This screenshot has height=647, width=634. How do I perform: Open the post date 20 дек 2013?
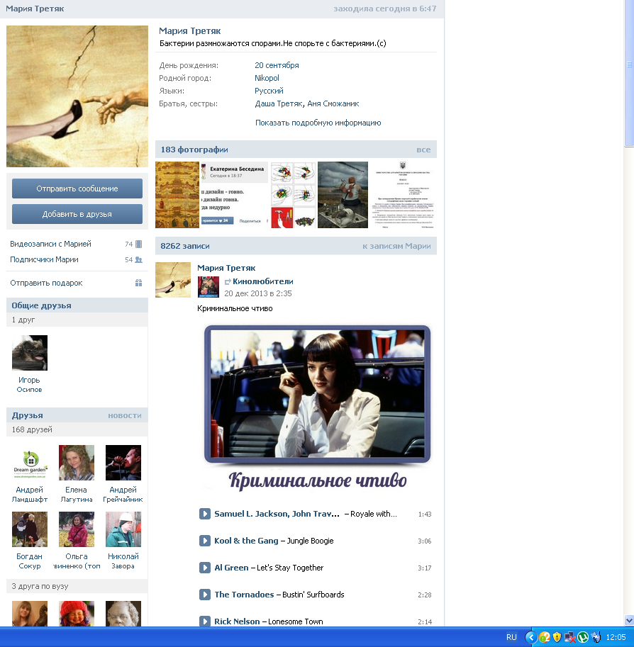click(x=257, y=293)
